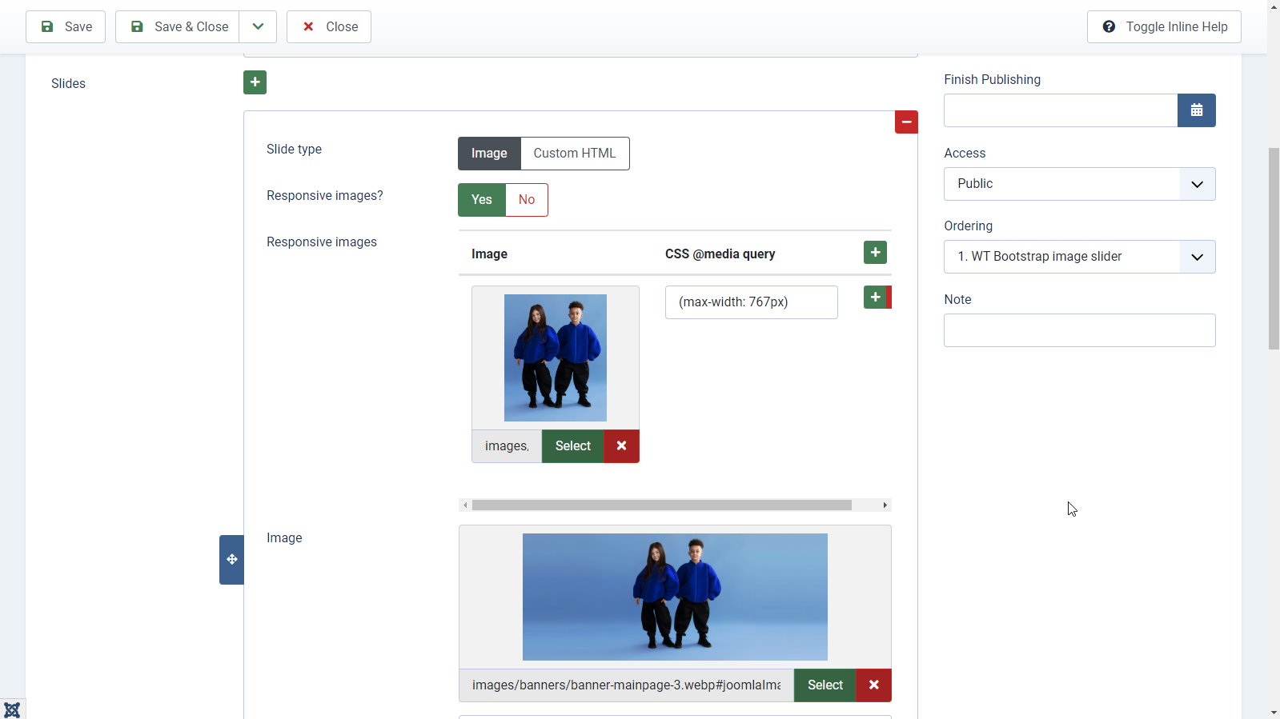The height and width of the screenshot is (719, 1280).
Task: Clear the main slide image with X
Action: point(874,685)
